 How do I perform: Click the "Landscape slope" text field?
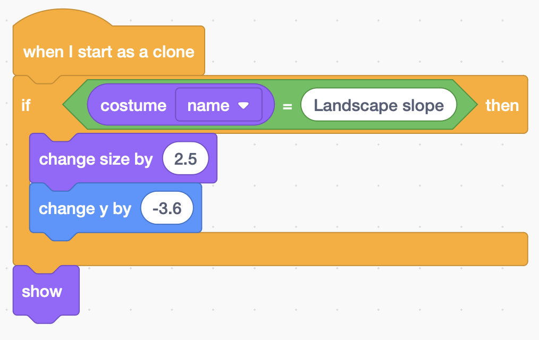coord(378,105)
